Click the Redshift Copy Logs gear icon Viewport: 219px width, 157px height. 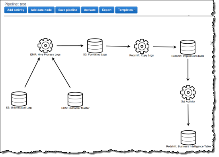pyautogui.click(x=142, y=46)
